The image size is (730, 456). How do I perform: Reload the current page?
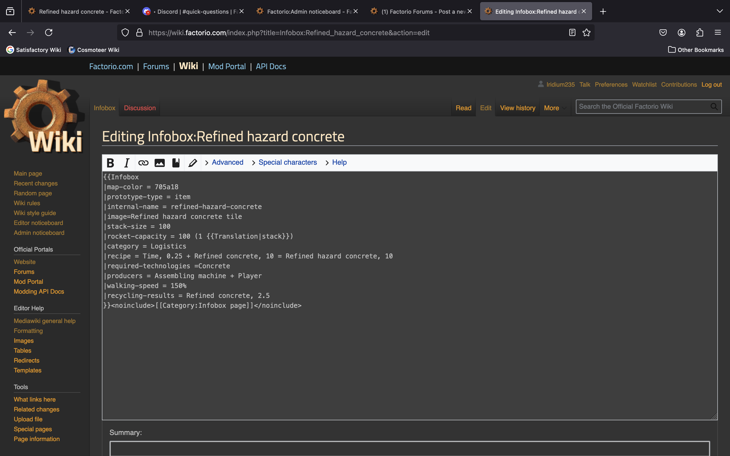point(49,33)
